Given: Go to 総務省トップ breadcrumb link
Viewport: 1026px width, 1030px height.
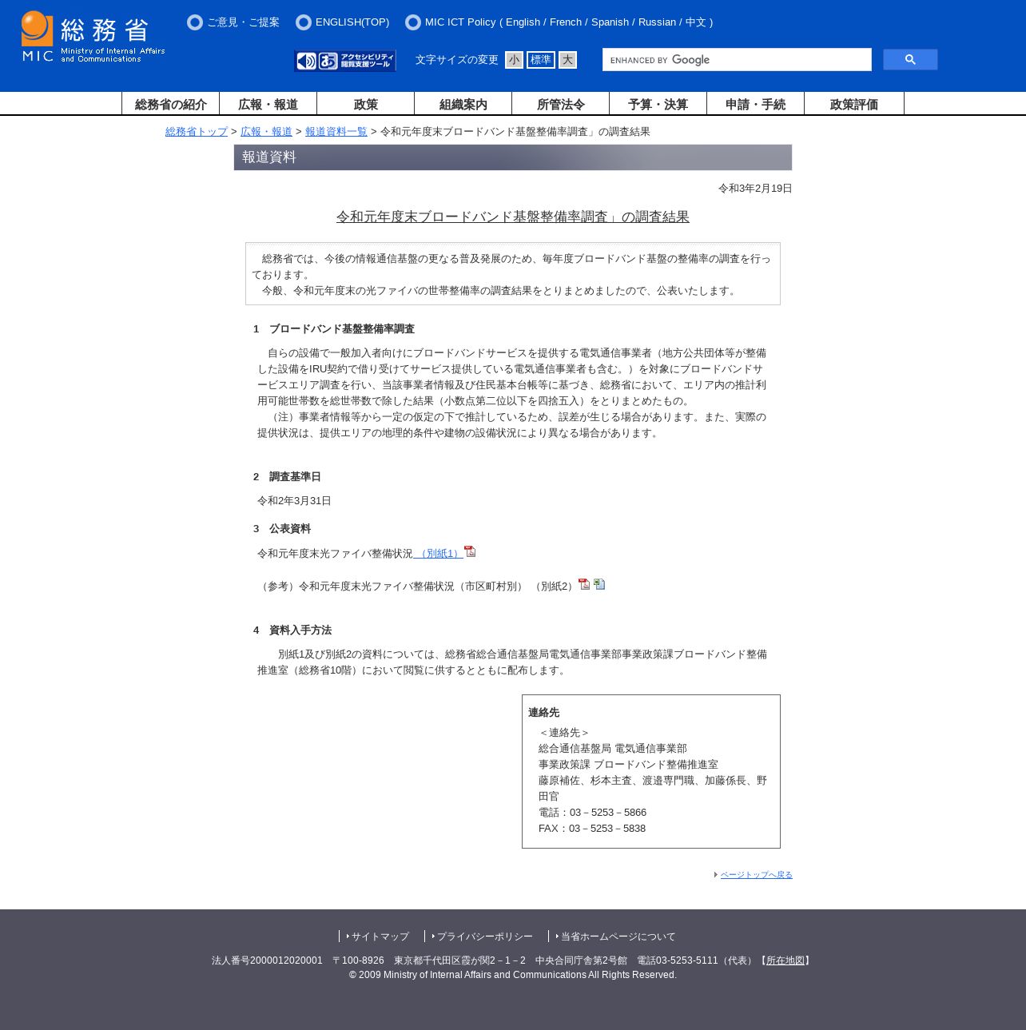Looking at the screenshot, I should click(x=197, y=132).
